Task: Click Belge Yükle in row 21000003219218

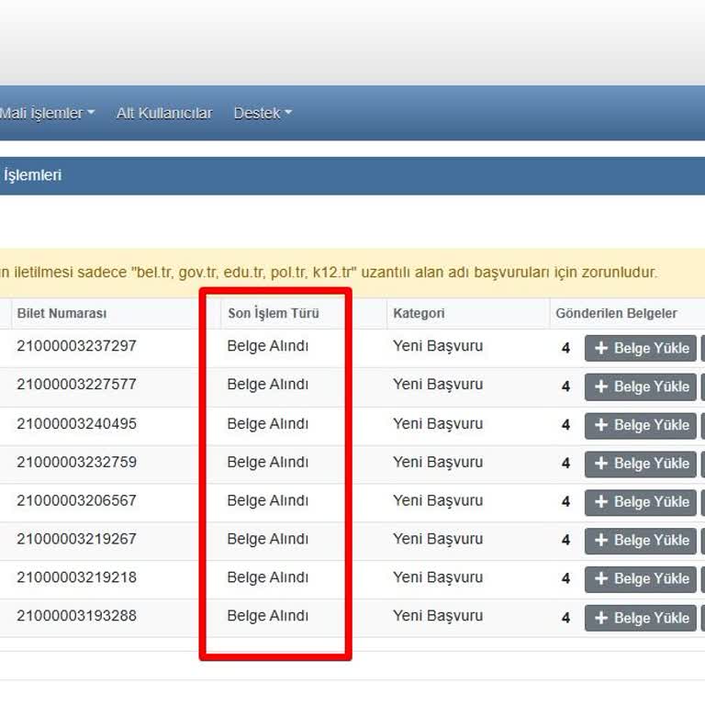Action: point(641,579)
